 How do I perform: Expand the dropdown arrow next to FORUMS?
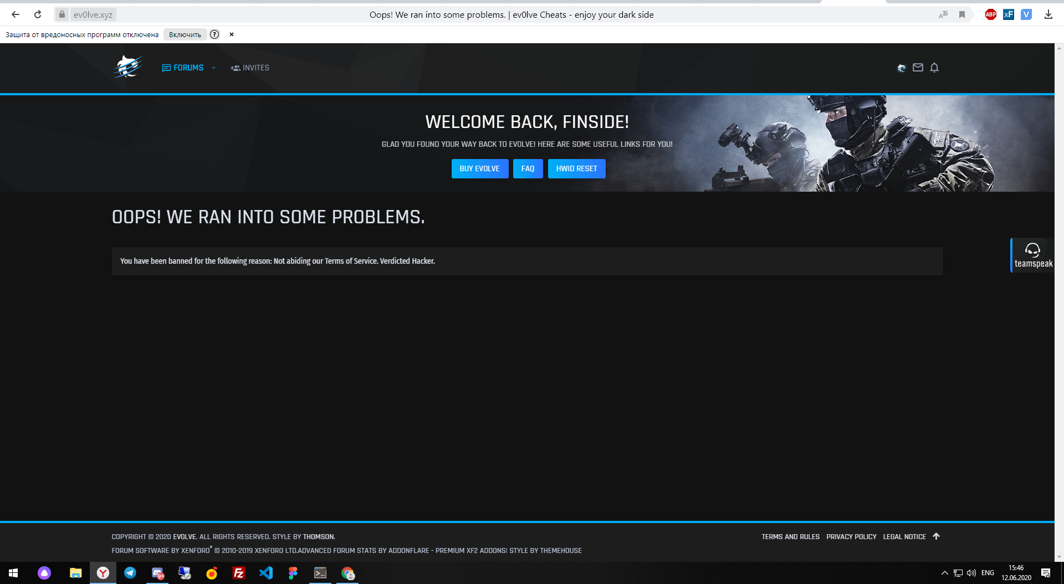[x=213, y=68]
